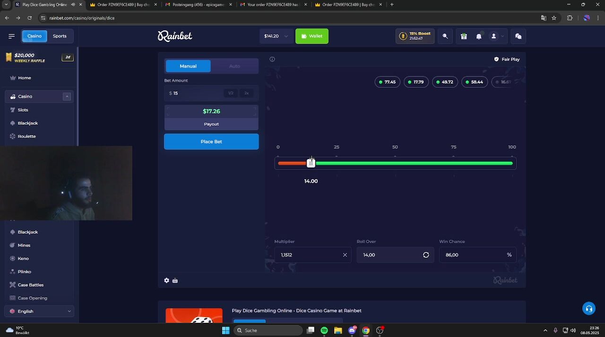Open the Fair Play verification
605x337 pixels.
pos(507,59)
